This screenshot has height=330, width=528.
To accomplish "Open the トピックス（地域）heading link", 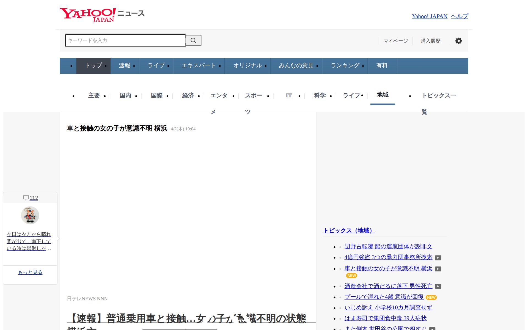I will (x=348, y=230).
